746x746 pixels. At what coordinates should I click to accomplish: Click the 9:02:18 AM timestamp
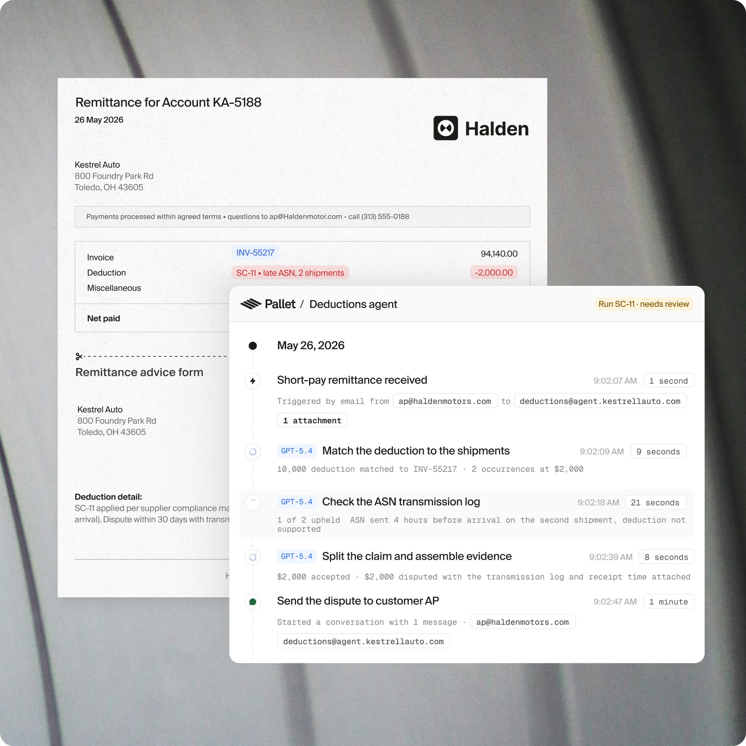tap(598, 502)
